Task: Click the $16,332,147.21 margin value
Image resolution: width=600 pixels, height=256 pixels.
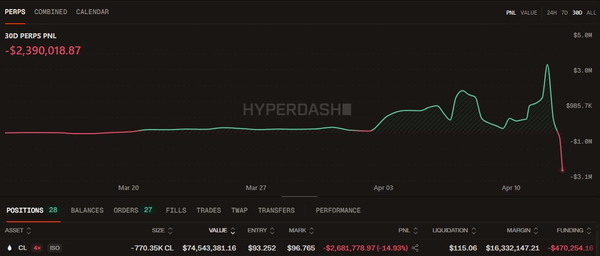Action: 512,248
